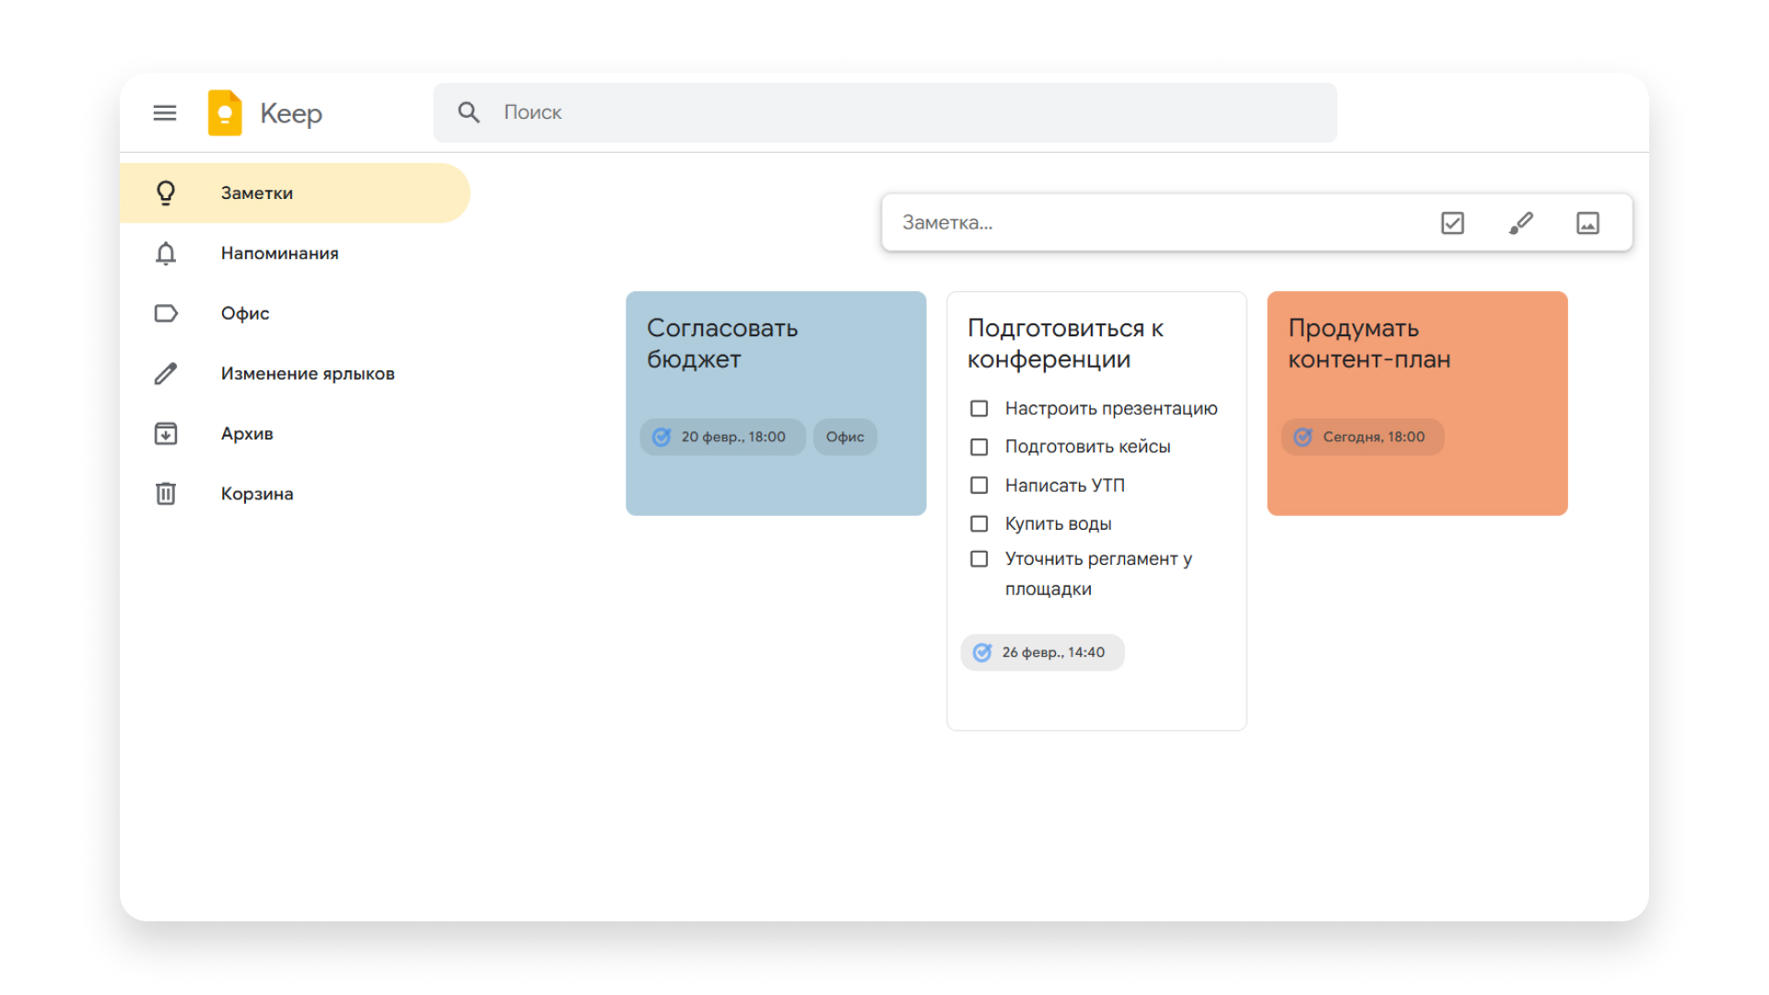
Task: Tick the 'Купить воды' checkbox
Action: (x=978, y=523)
